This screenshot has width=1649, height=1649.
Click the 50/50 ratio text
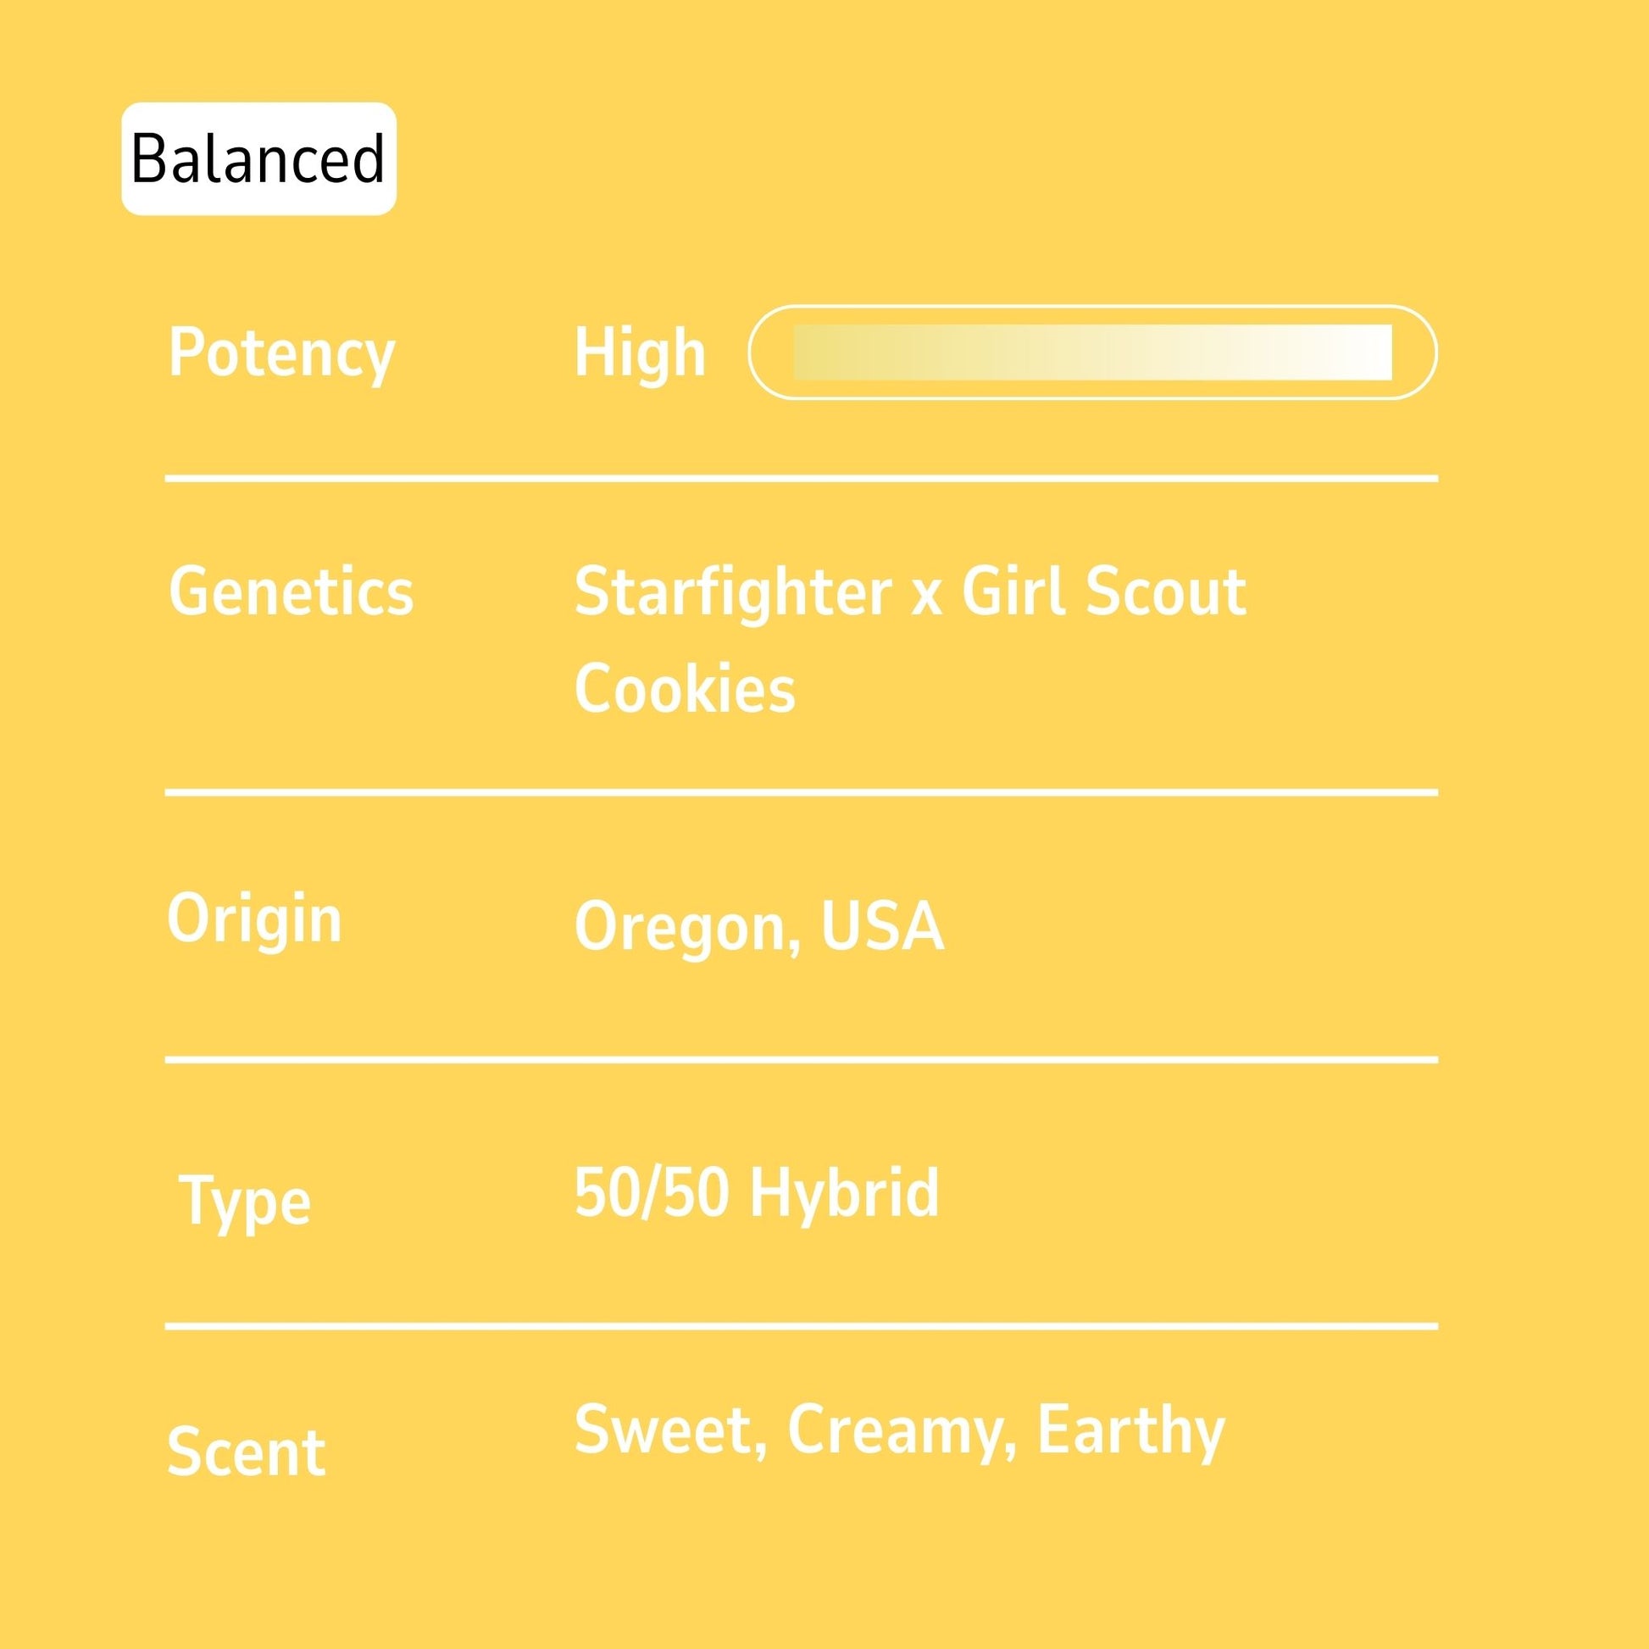coord(652,1192)
